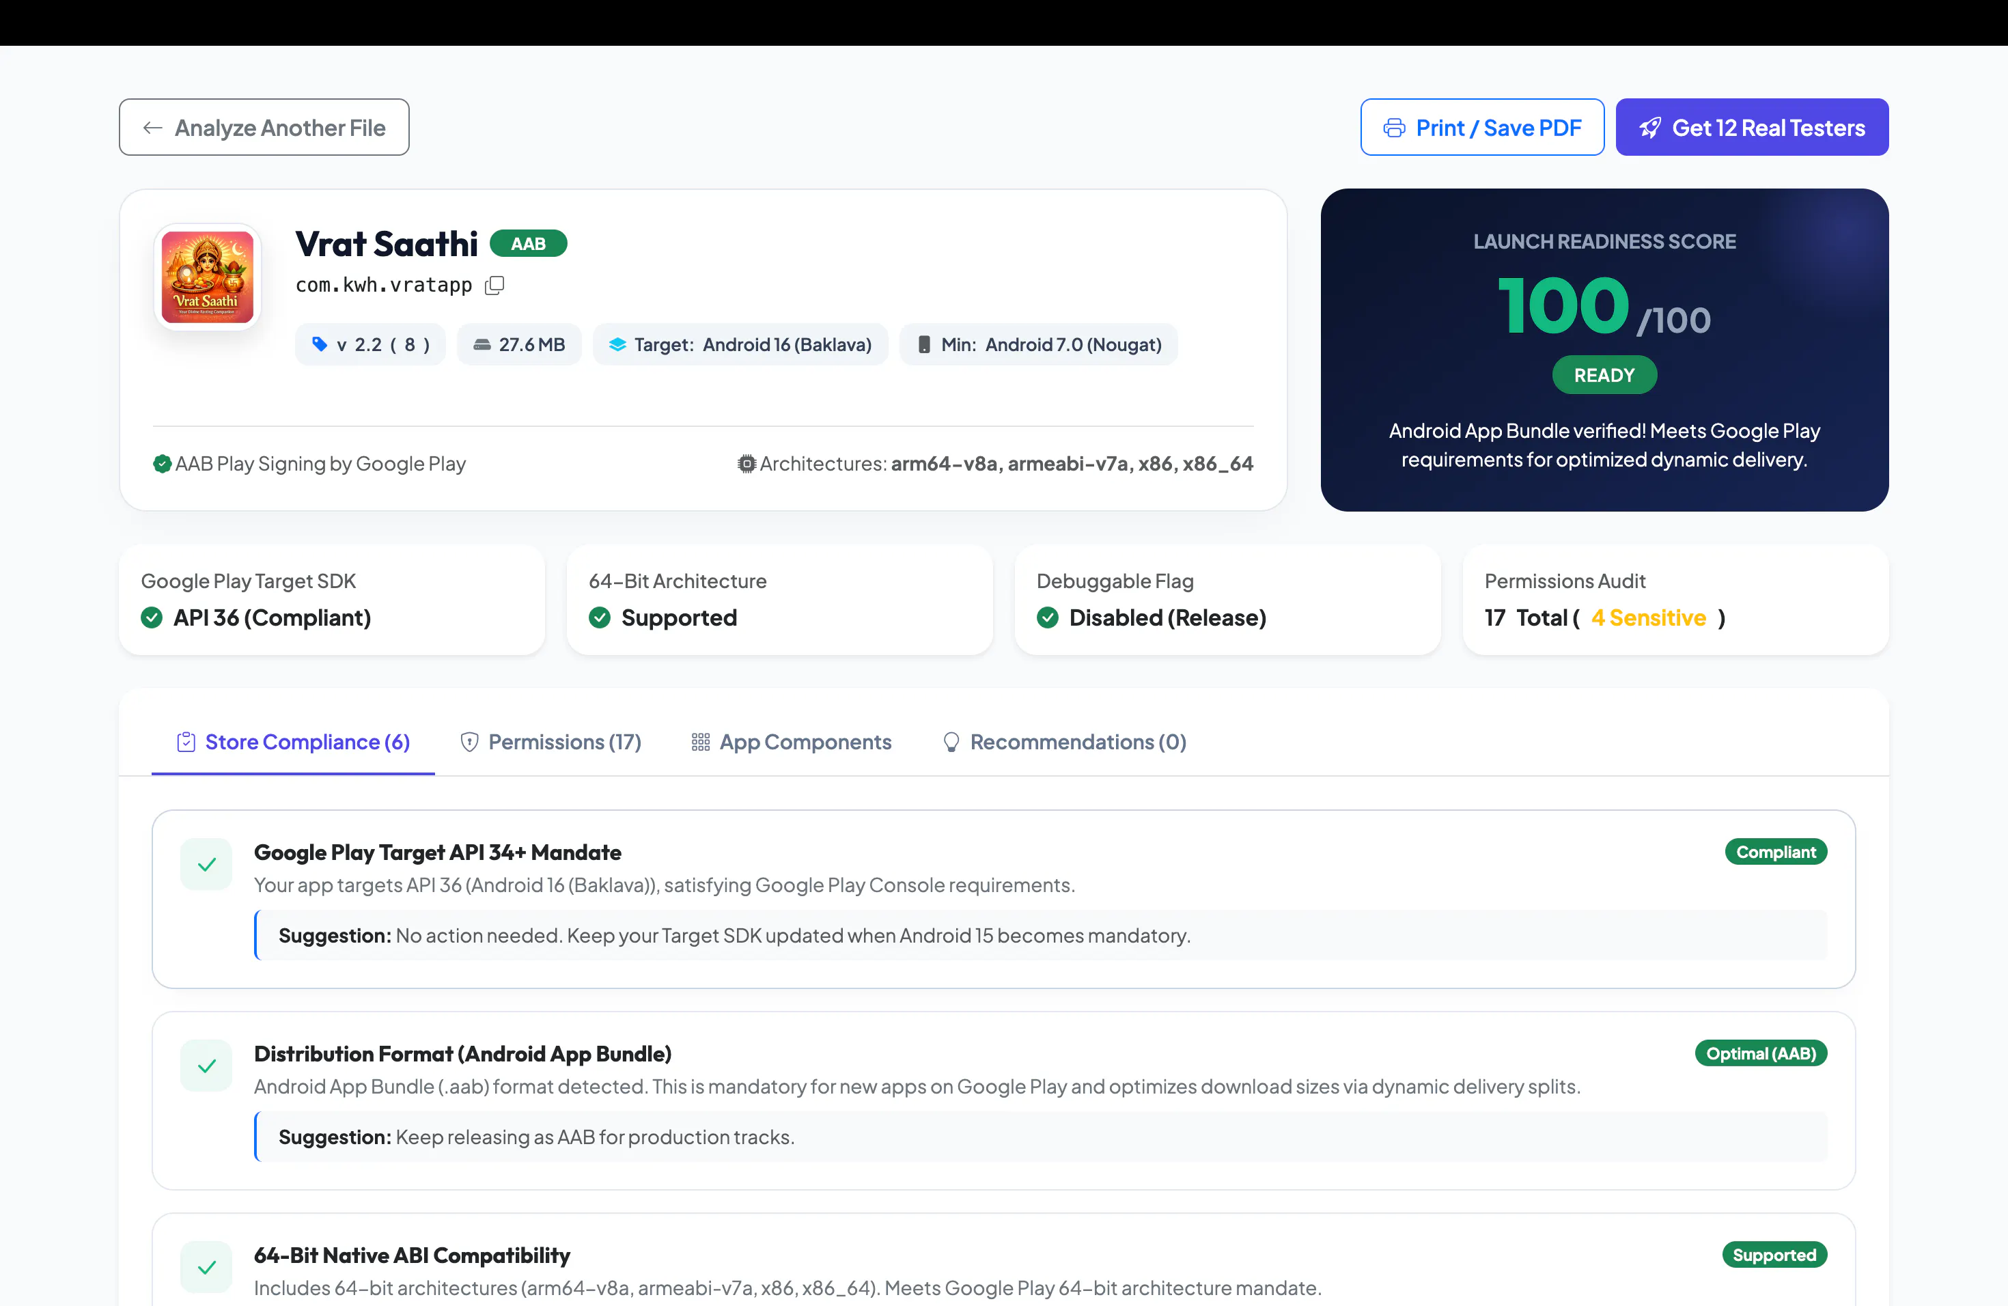This screenshot has height=1306, width=2008.
Task: Click the file size disk icon
Action: [482, 344]
